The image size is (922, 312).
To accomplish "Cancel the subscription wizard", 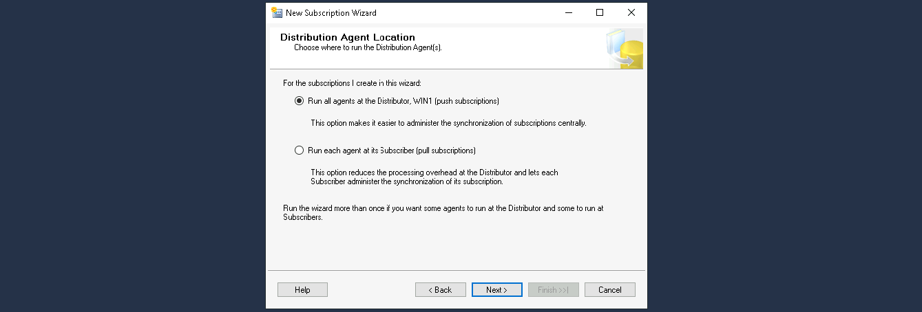I will pos(609,290).
